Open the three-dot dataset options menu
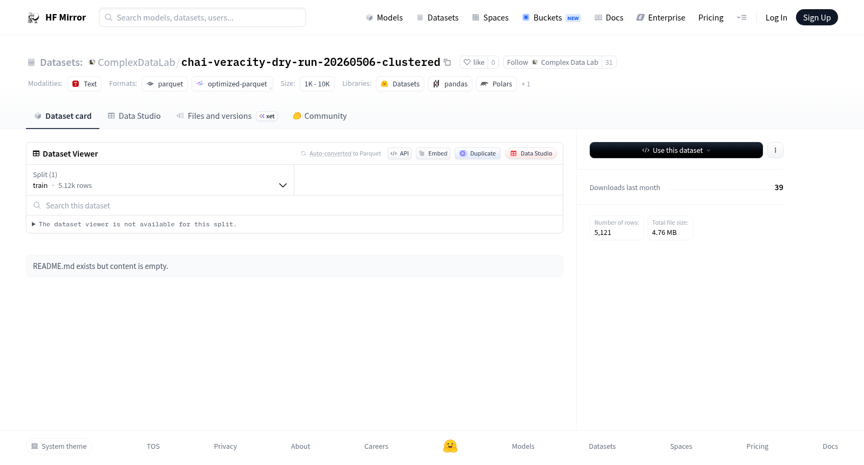Image resolution: width=864 pixels, height=465 pixels. 775,150
